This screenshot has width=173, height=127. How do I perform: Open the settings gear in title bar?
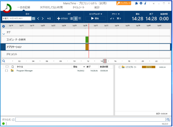coord(141,3)
